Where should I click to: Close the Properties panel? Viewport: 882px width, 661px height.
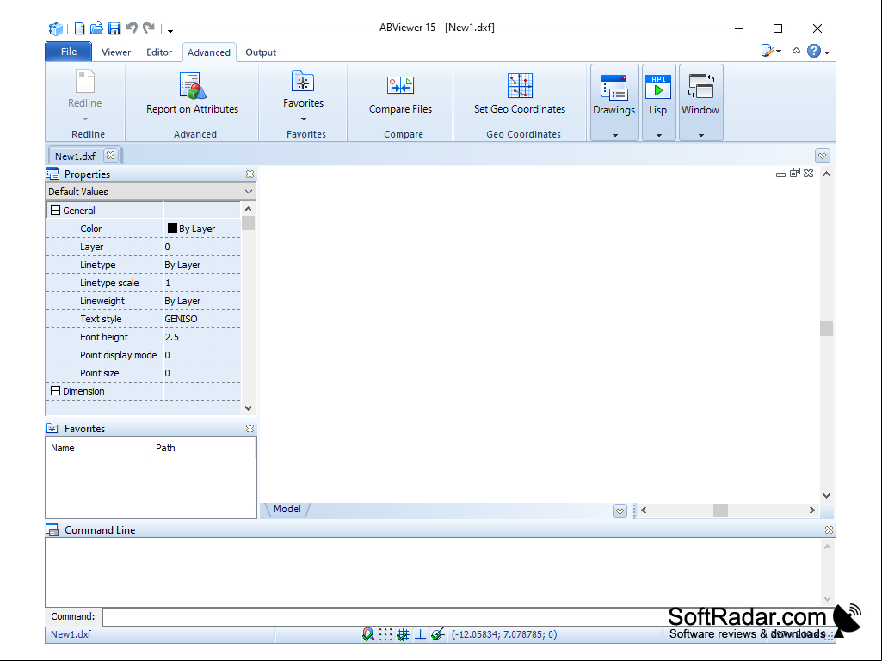point(250,174)
